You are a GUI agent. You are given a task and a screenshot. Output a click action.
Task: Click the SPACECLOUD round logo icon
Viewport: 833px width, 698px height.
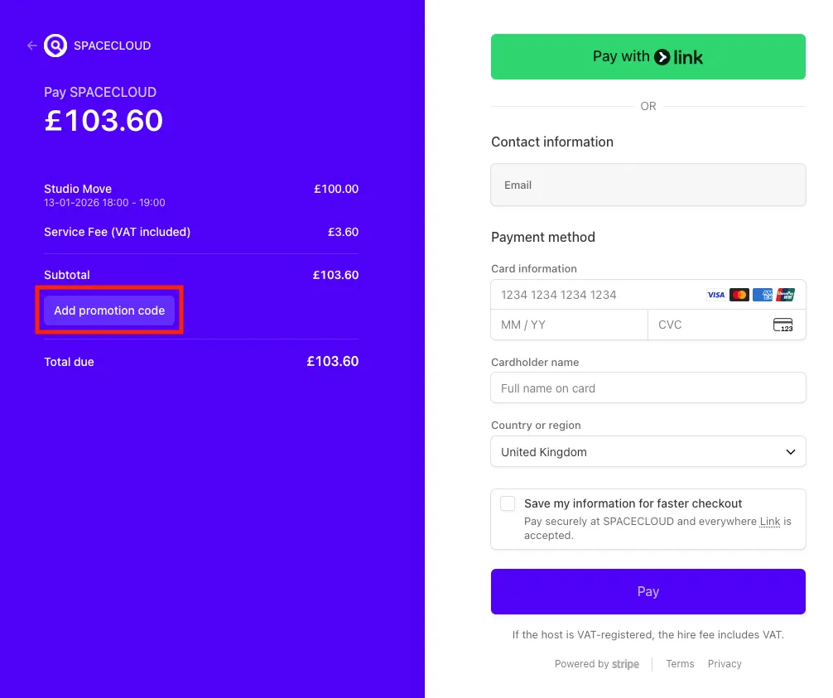(55, 46)
